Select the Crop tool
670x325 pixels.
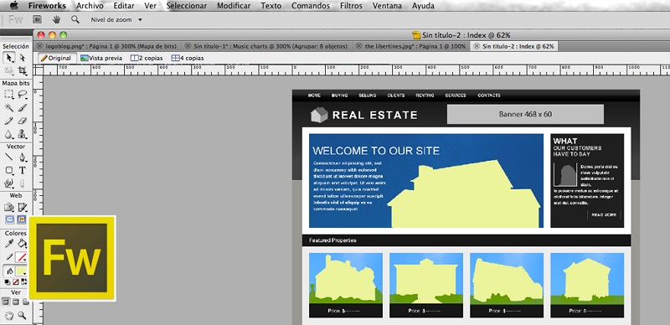23,71
